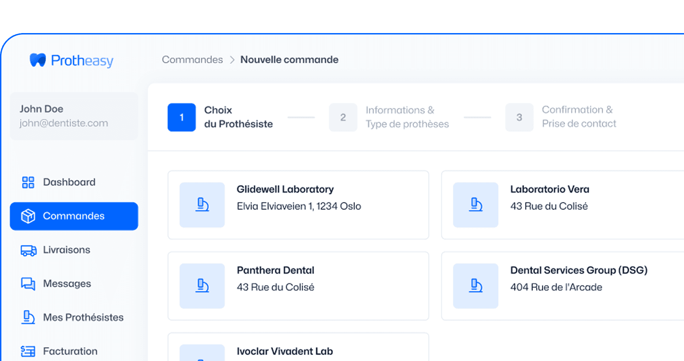The height and width of the screenshot is (361, 684).
Task: Select step 2 number badge
Action: pos(343,117)
